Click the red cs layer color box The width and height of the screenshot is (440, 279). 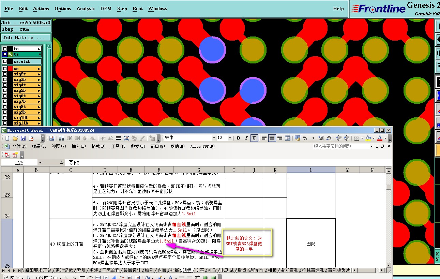(x=10, y=69)
